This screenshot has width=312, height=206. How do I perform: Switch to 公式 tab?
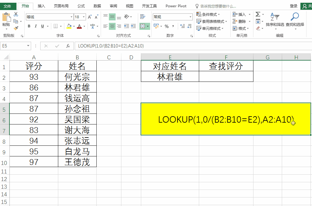point(81,6)
